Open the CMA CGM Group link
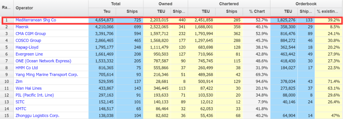The height and width of the screenshot is (119, 344). pyautogui.click(x=31, y=34)
